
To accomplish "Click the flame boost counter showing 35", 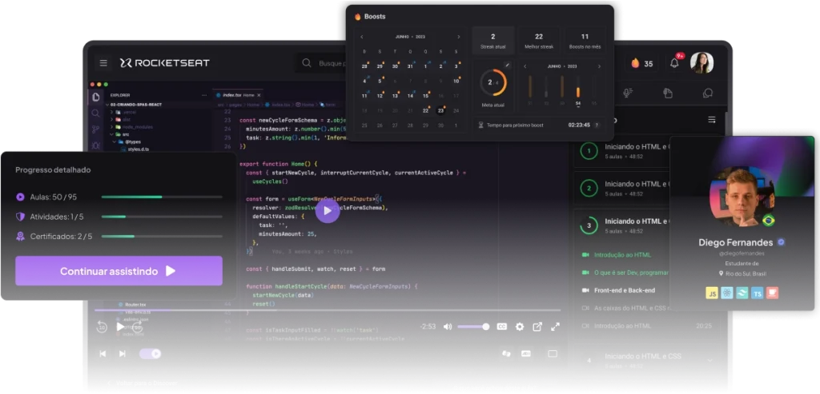I will tap(641, 63).
